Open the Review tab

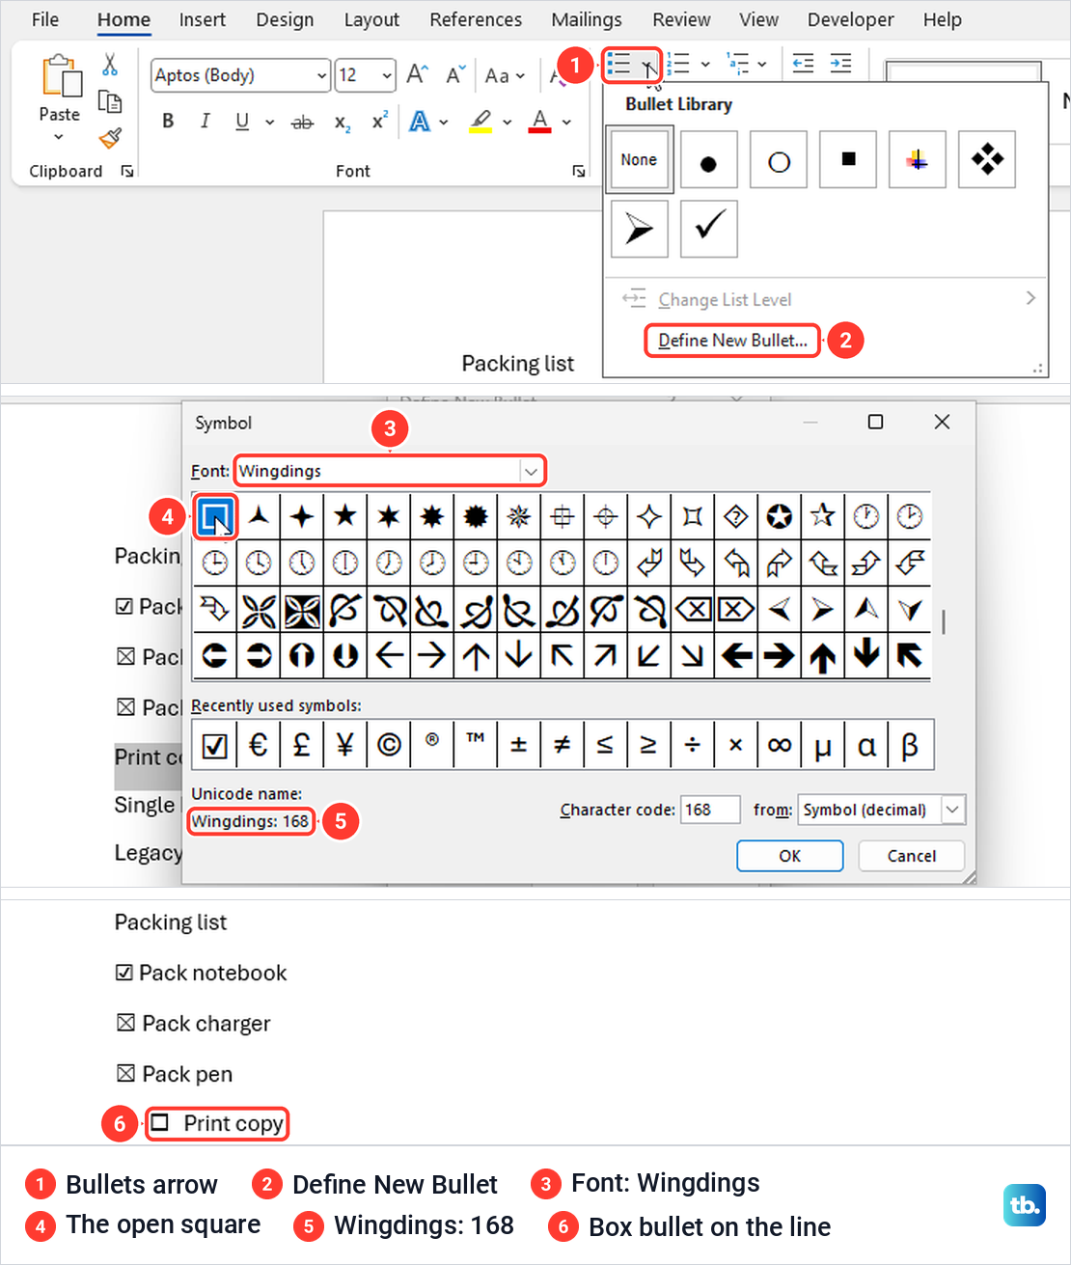coord(681,19)
